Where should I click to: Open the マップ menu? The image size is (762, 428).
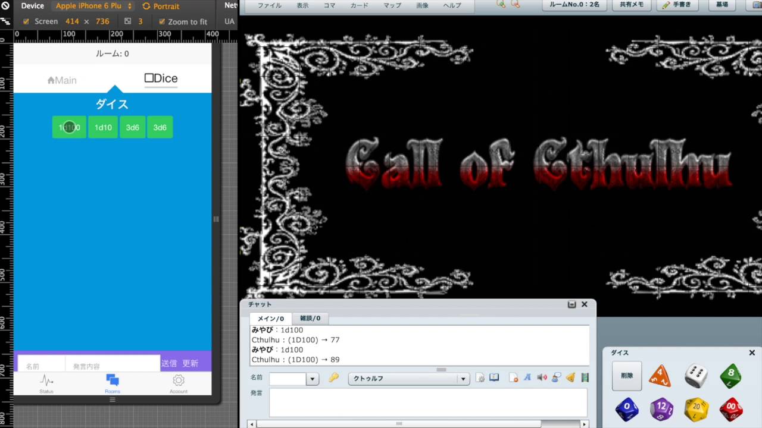(x=392, y=5)
